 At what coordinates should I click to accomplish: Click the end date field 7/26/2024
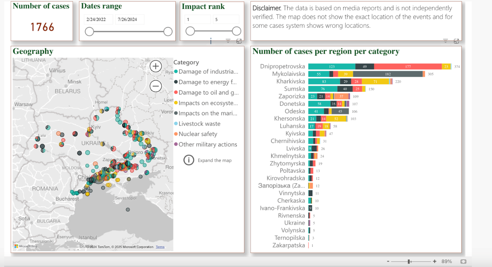point(130,20)
